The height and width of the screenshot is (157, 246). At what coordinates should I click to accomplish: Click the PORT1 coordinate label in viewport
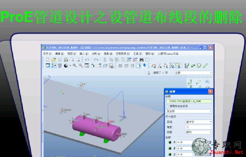tap(84, 84)
